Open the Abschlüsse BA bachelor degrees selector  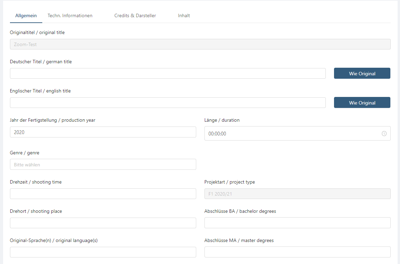click(297, 223)
